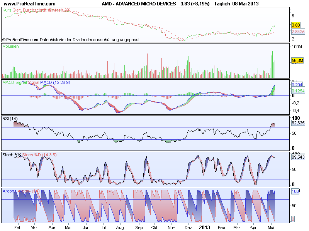Click the ProRealTime.com Datenhistorie copyright note

point(71,40)
